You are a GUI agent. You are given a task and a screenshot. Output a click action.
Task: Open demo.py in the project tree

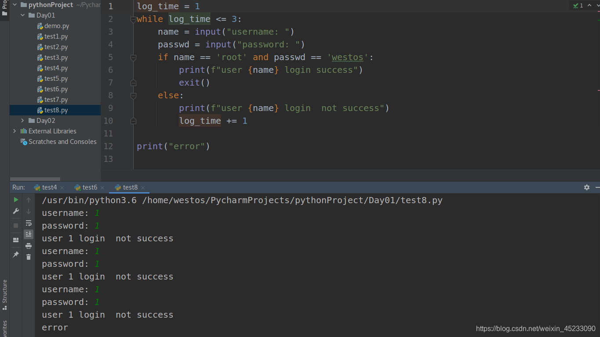(x=56, y=26)
